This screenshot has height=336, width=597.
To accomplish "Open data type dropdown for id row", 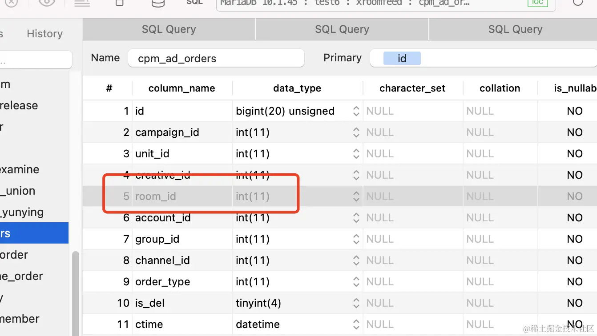I will tap(356, 111).
